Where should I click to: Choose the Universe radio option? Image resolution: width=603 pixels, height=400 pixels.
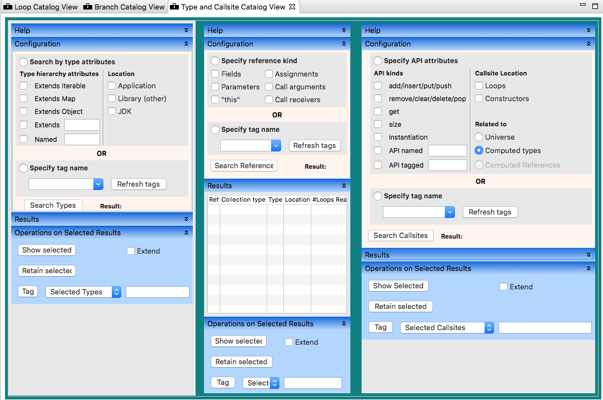point(479,137)
